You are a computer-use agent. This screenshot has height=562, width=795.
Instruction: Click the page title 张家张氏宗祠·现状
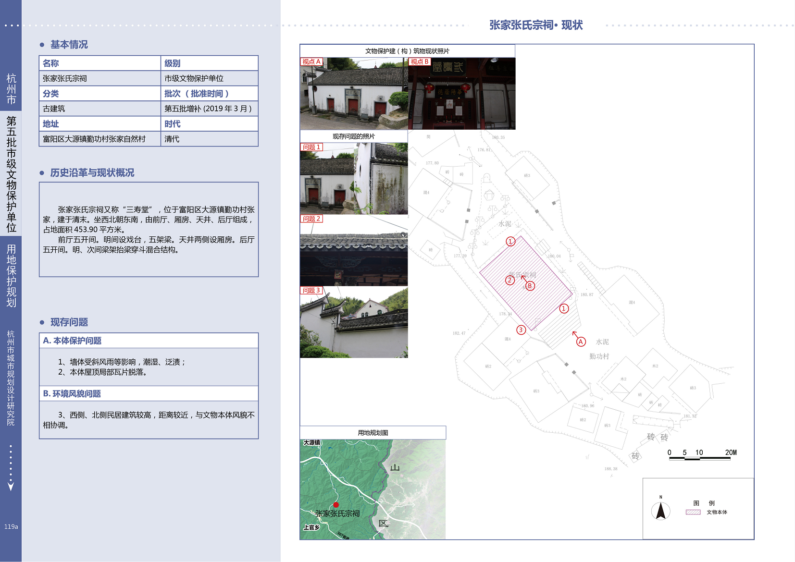point(535,25)
